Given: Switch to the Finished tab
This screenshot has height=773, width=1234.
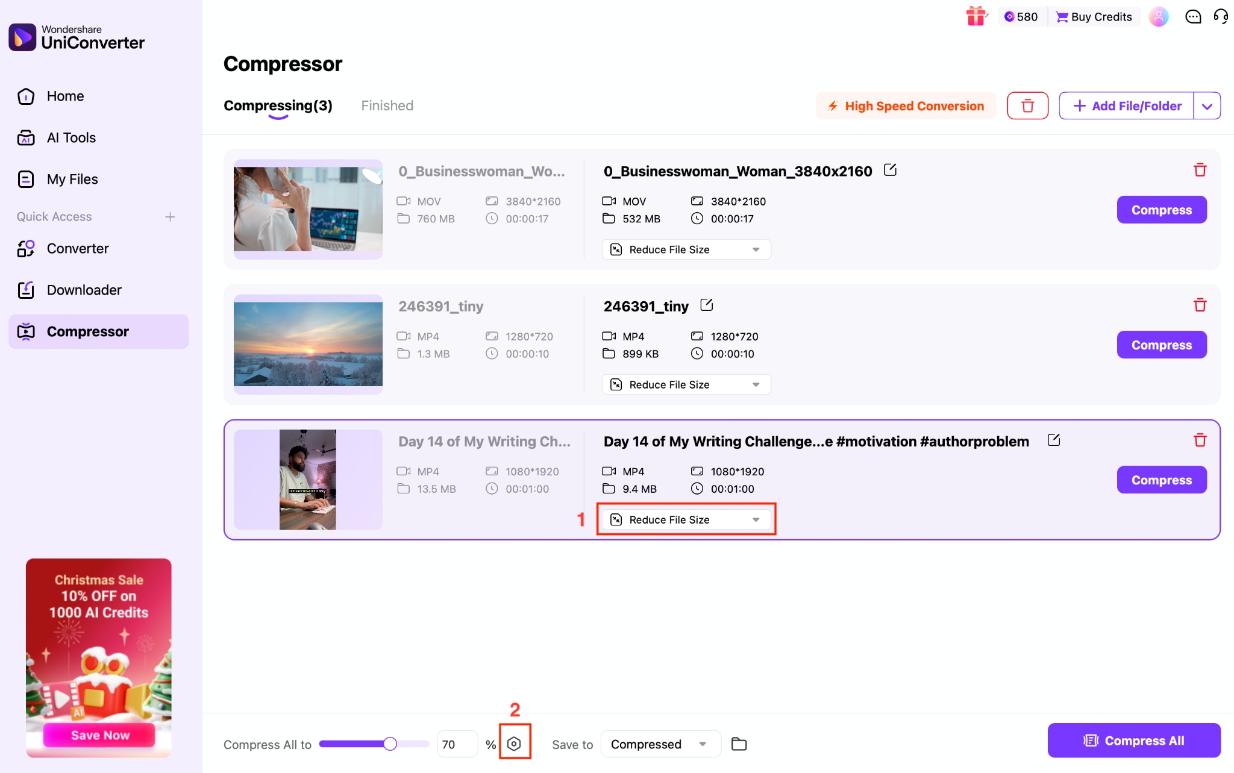Looking at the screenshot, I should click(x=386, y=105).
